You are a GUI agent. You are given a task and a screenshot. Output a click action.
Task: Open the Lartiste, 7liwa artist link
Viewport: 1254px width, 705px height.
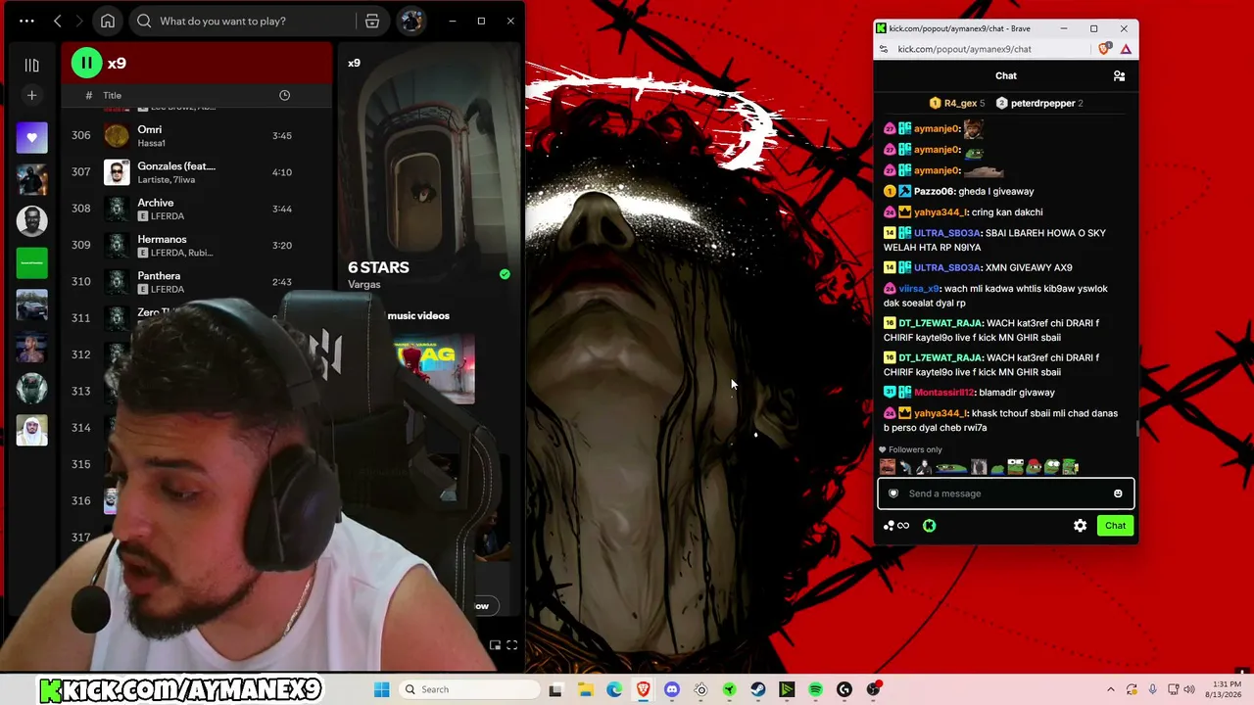coord(166,180)
